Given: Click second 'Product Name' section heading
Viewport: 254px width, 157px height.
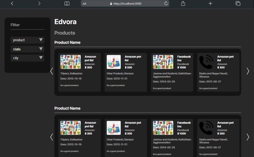Looking at the screenshot, I should 67,108.
